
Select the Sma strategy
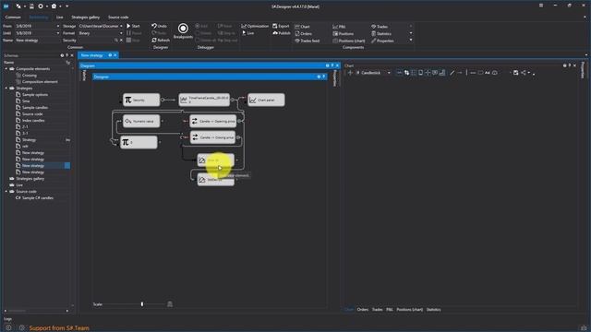[x=26, y=101]
